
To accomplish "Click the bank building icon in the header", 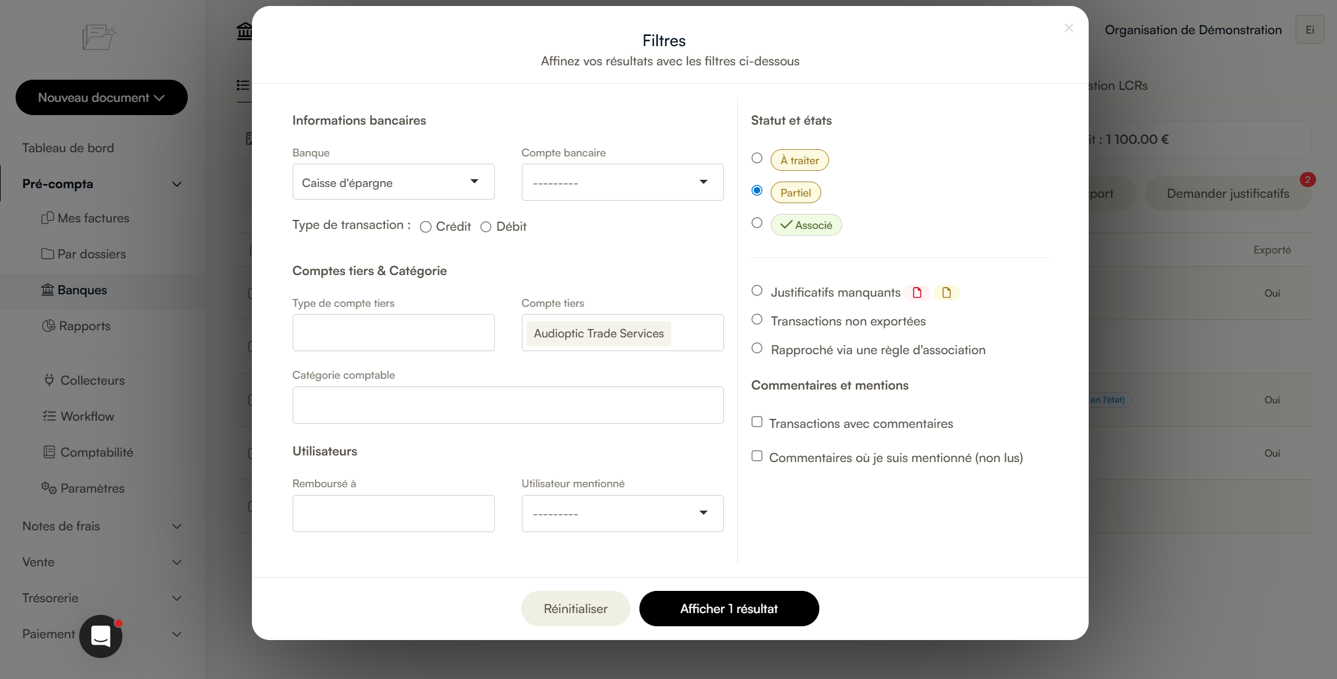I will [244, 30].
